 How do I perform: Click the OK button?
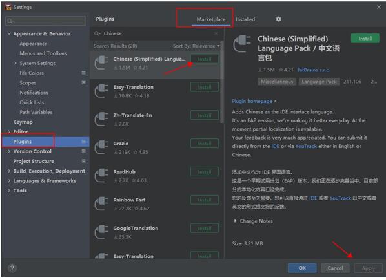(x=302, y=268)
